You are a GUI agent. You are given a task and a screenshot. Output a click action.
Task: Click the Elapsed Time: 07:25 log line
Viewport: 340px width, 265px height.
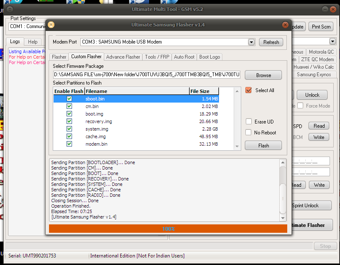(72, 211)
